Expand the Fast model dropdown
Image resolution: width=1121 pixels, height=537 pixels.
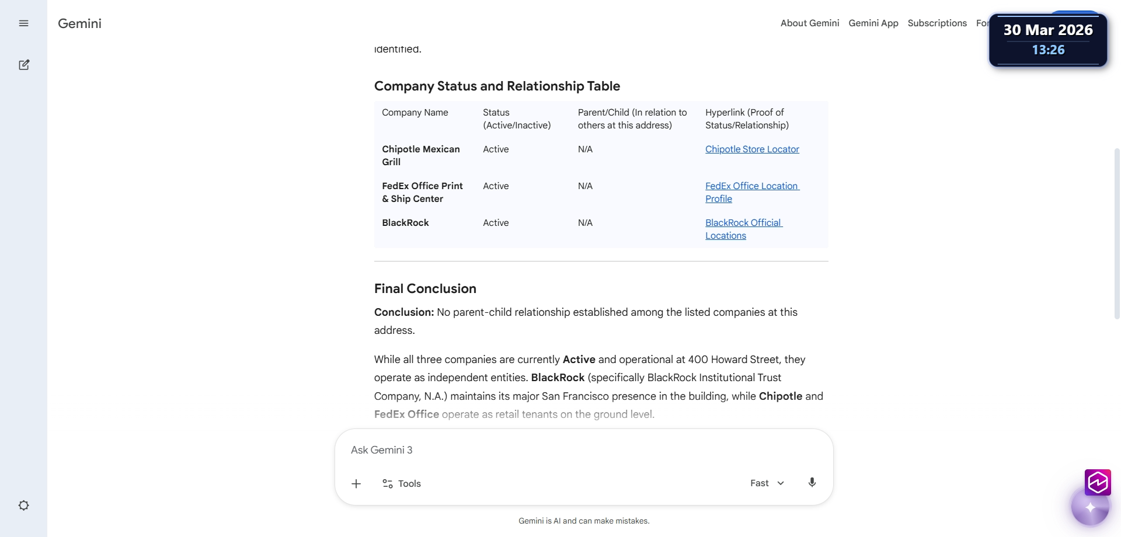click(x=767, y=483)
